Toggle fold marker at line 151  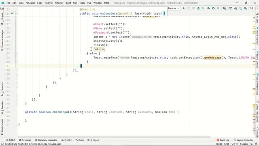pos(17,125)
